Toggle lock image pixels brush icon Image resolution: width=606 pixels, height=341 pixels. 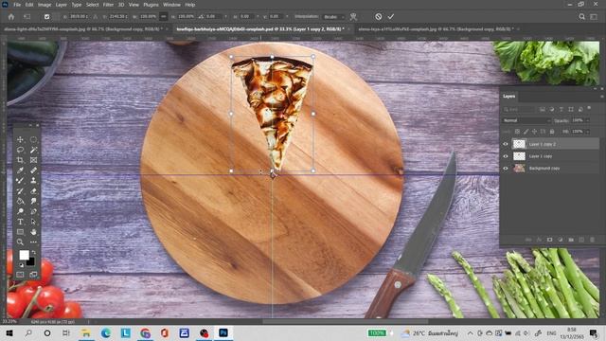point(526,132)
